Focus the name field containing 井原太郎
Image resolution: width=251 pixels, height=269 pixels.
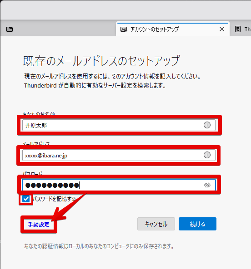(x=119, y=125)
